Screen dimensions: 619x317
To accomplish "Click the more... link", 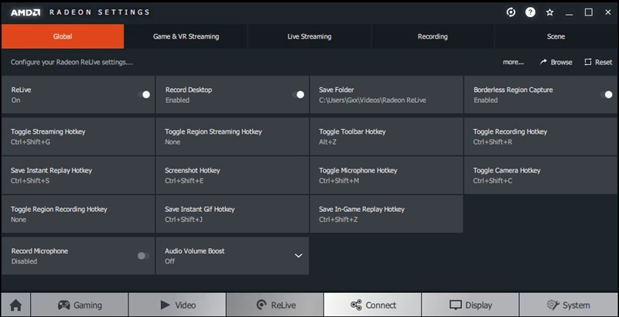I will 513,62.
